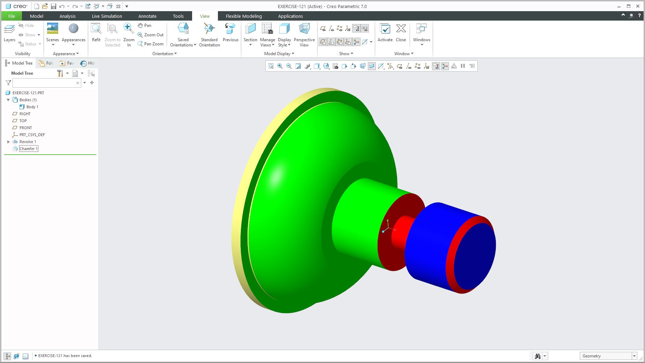Choose Zoom Out in Orientation group

[150, 35]
